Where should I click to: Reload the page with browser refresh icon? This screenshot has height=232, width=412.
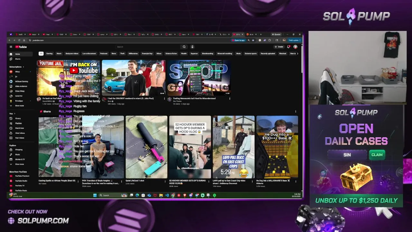pyautogui.click(x=19, y=40)
